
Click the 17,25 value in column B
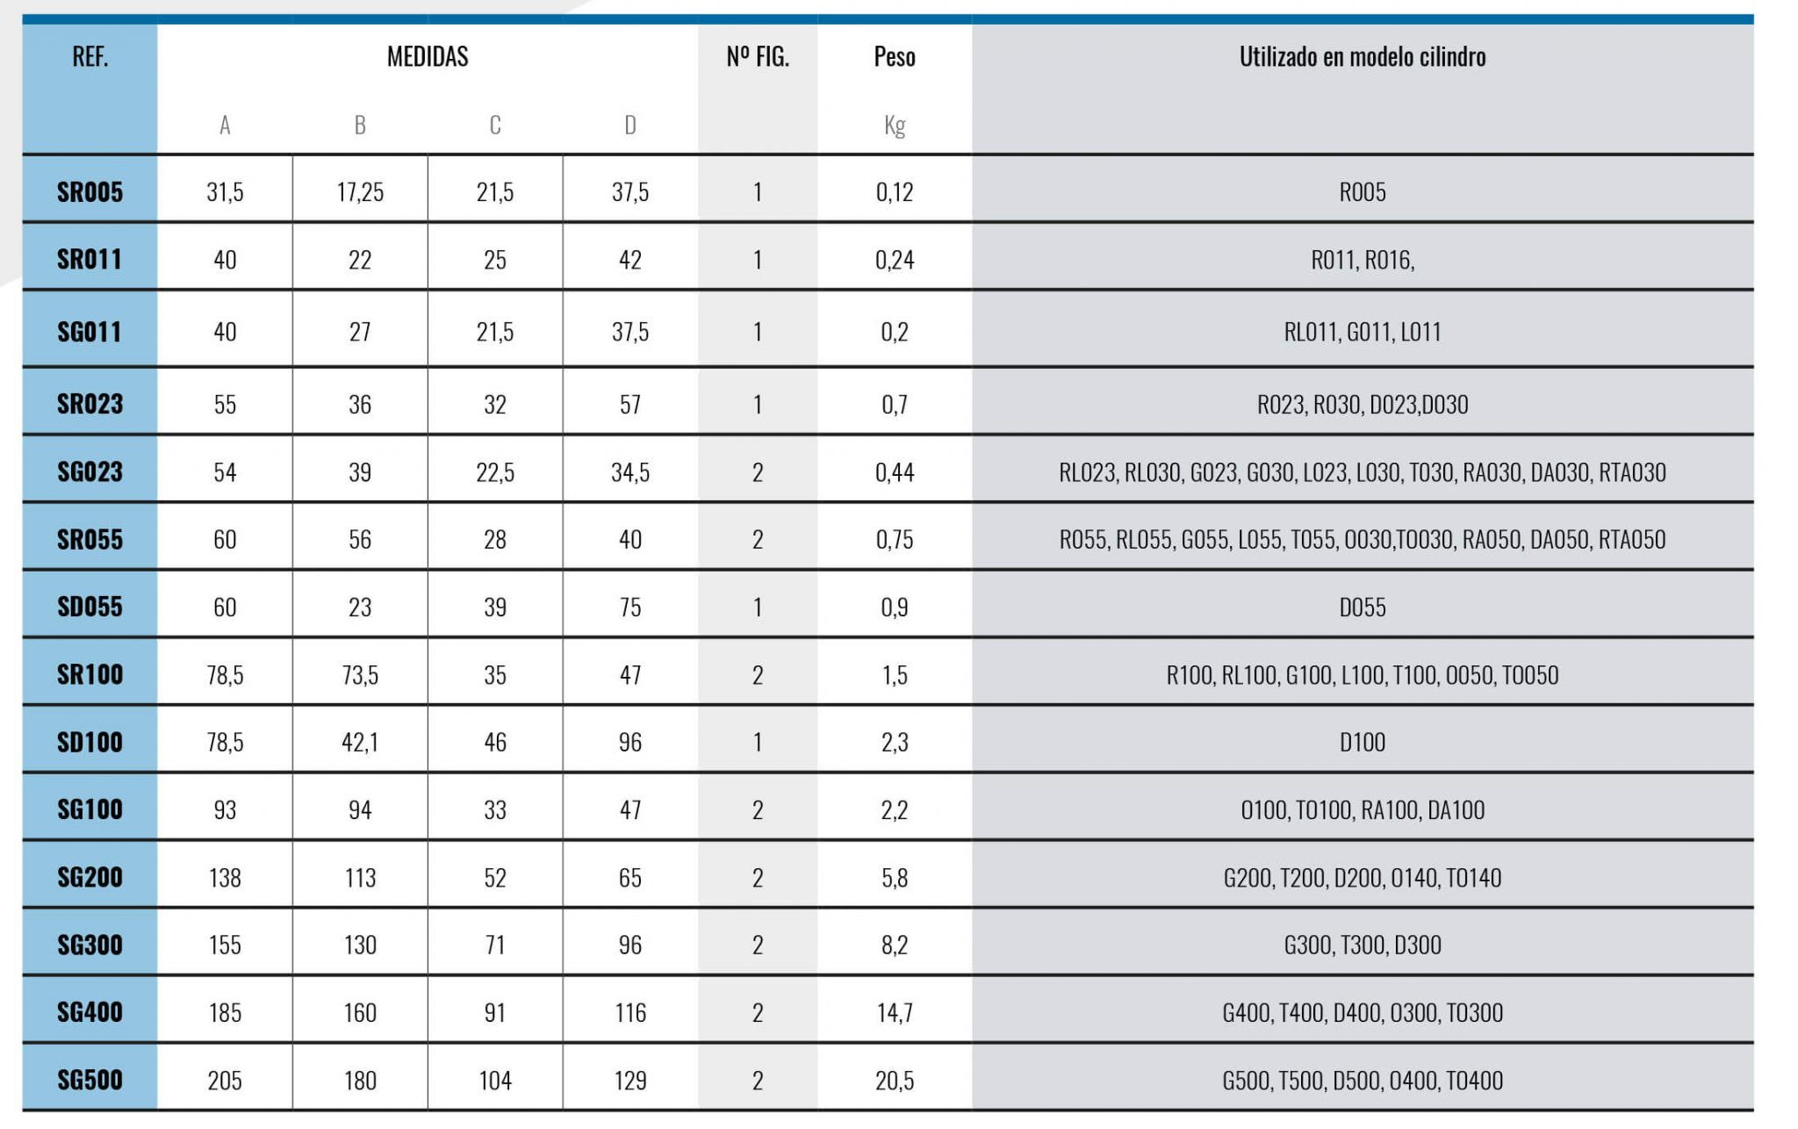point(360,192)
